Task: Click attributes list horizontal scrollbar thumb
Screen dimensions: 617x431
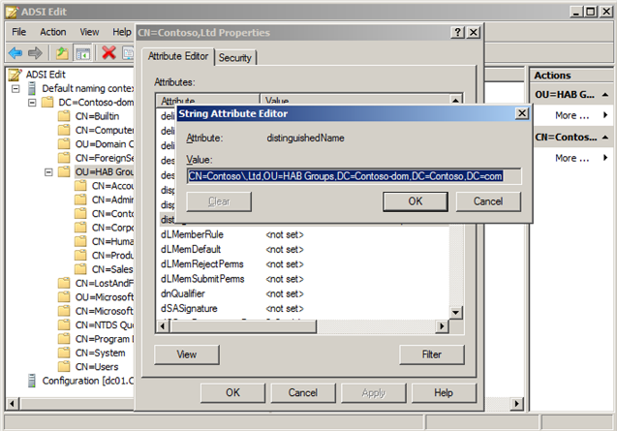Action: pos(243,326)
